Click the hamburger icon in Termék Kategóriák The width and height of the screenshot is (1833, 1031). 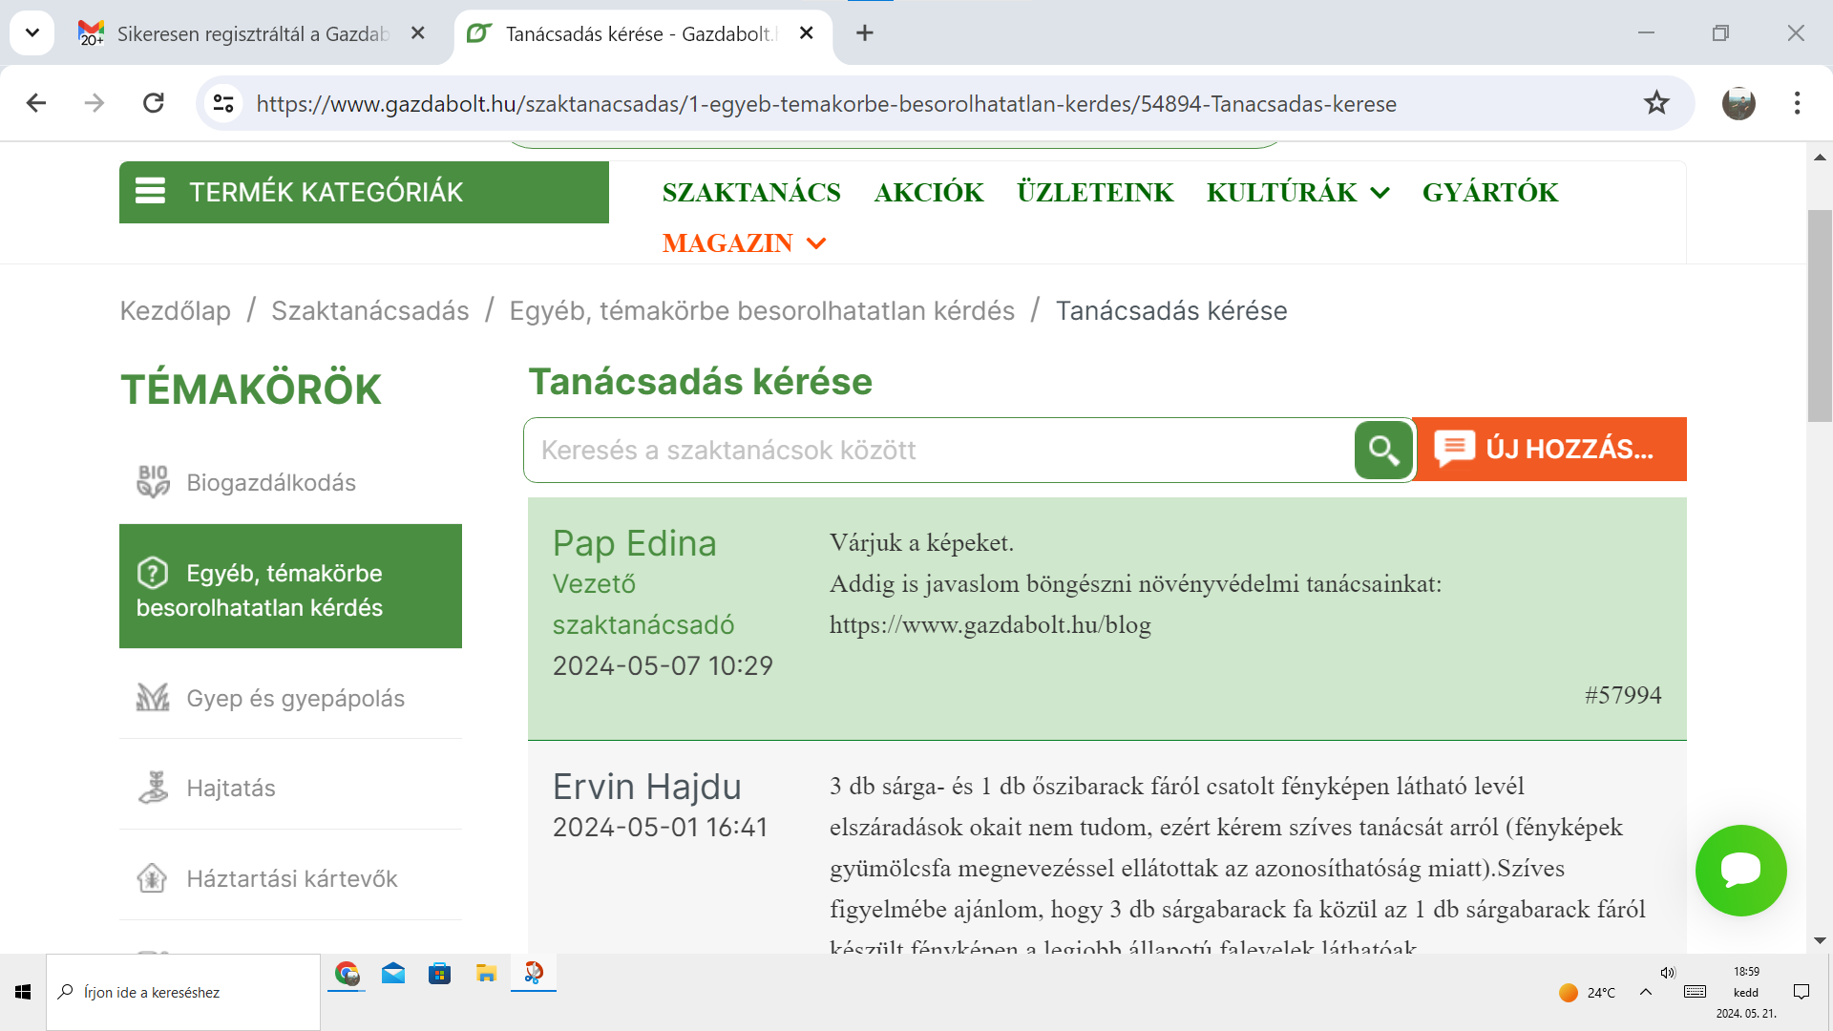[151, 192]
